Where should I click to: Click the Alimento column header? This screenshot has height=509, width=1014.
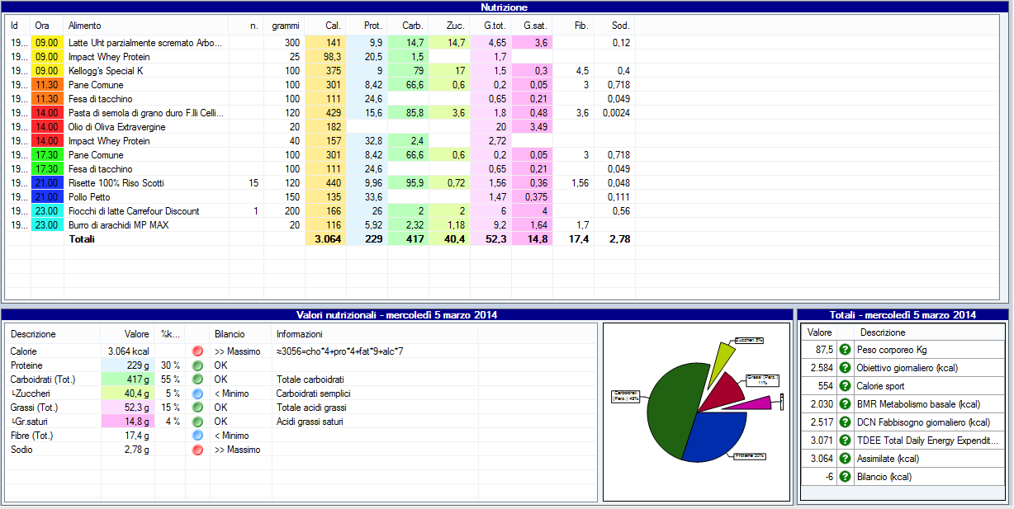85,26
